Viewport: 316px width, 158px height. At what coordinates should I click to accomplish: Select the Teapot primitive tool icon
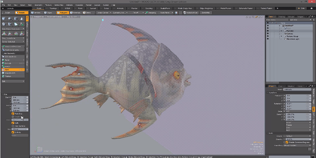coord(10,24)
